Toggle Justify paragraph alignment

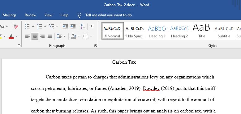coord(50,36)
